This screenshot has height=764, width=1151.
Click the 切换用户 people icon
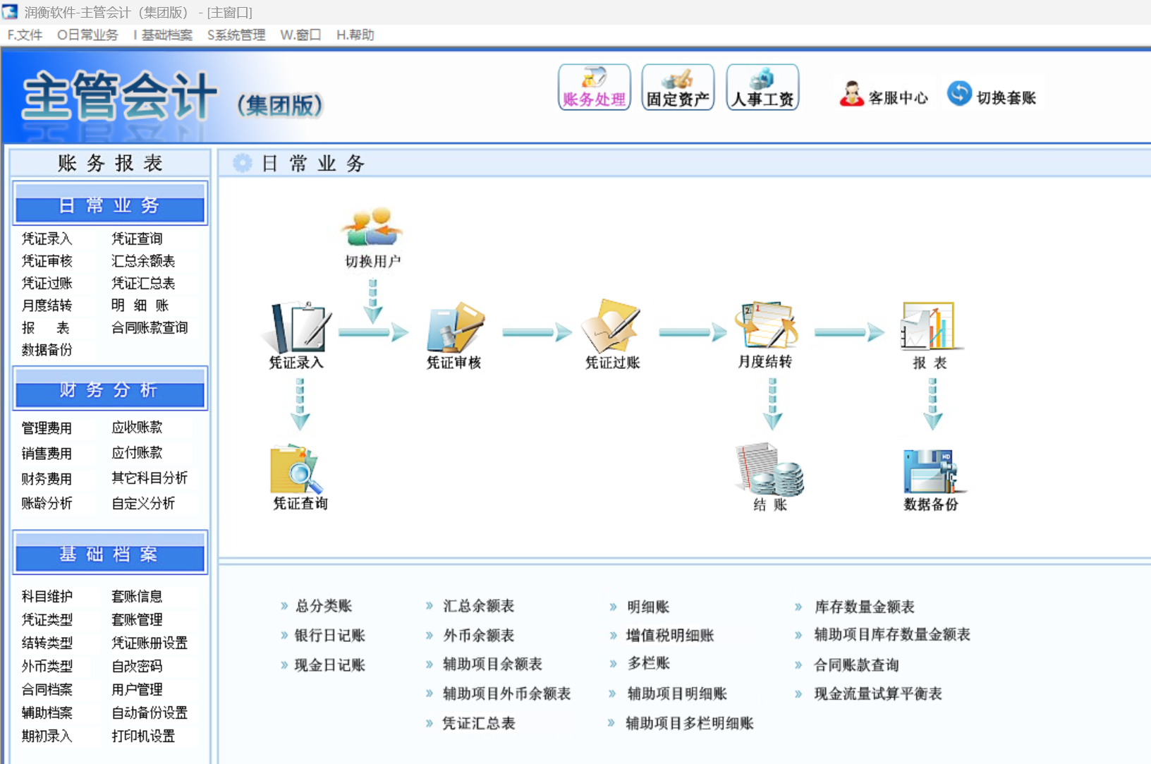(372, 227)
